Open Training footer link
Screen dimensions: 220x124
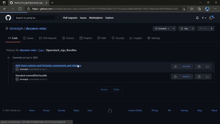(184, 111)
